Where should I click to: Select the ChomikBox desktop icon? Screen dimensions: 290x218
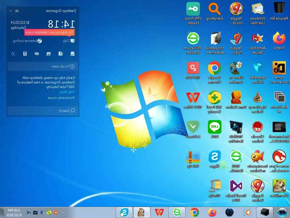[279, 188]
